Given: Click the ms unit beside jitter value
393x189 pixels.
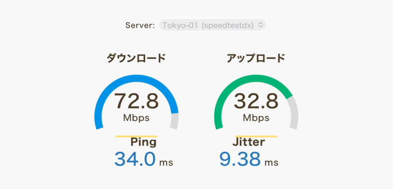Looking at the screenshot, I should tap(271, 163).
